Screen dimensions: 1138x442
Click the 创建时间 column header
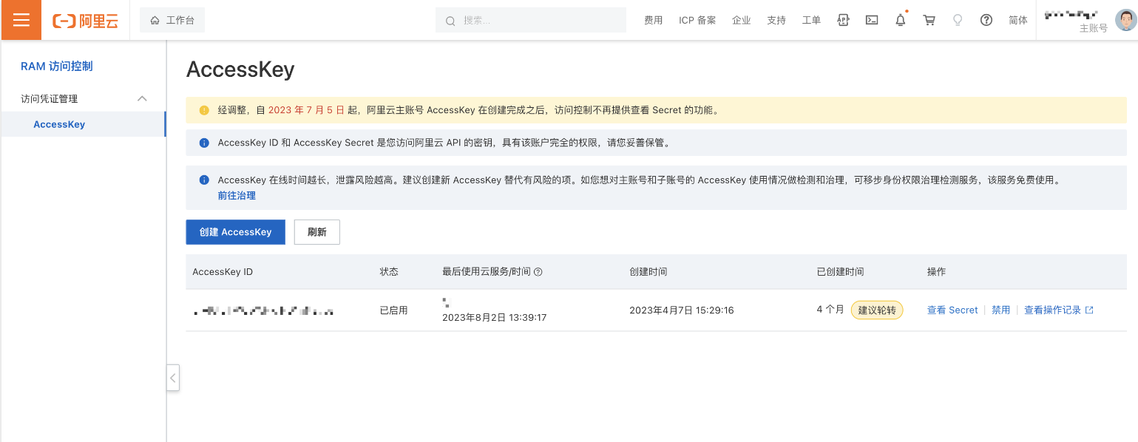648,272
